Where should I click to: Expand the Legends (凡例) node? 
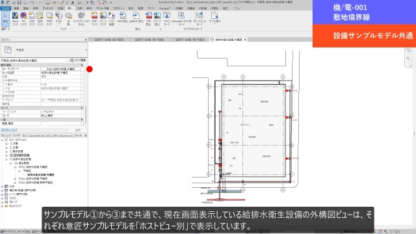click(2, 187)
